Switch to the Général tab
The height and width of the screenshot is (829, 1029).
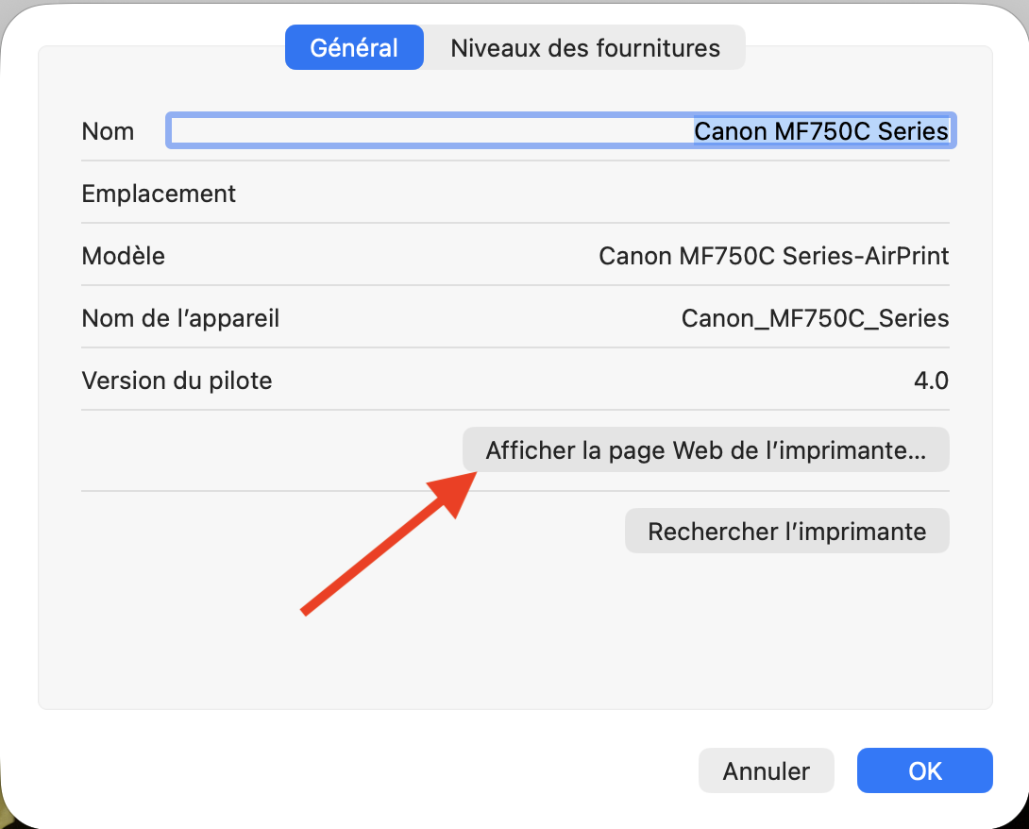(354, 47)
